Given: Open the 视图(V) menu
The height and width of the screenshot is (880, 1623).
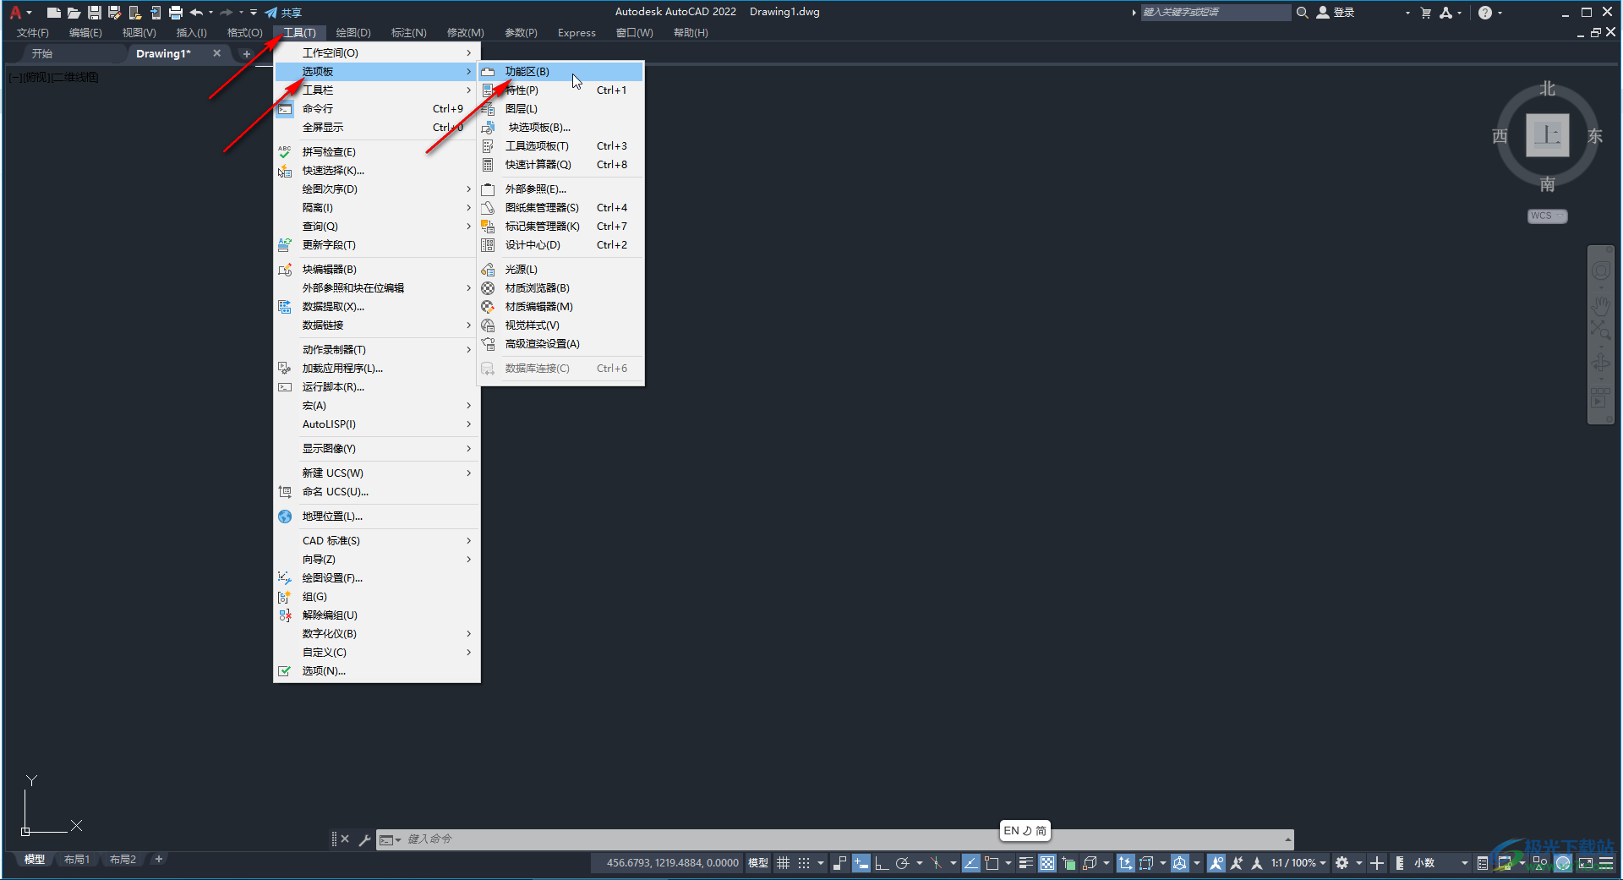Looking at the screenshot, I should [139, 33].
